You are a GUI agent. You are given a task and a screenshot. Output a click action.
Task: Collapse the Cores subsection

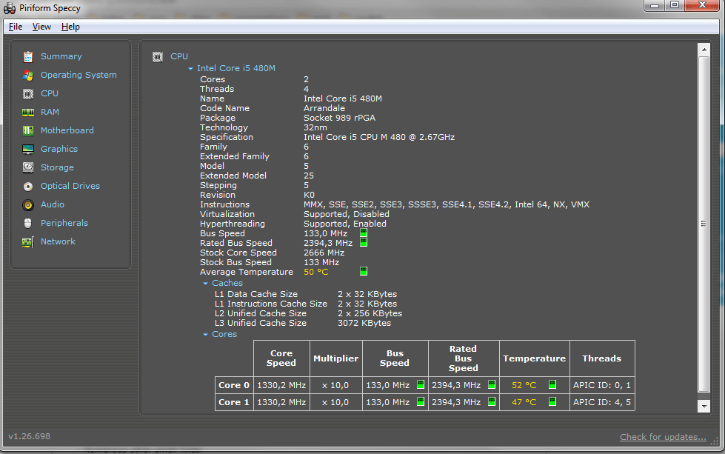pyautogui.click(x=206, y=333)
